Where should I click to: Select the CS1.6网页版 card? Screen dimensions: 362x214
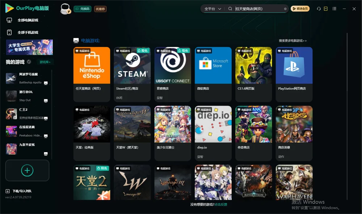[254, 74]
